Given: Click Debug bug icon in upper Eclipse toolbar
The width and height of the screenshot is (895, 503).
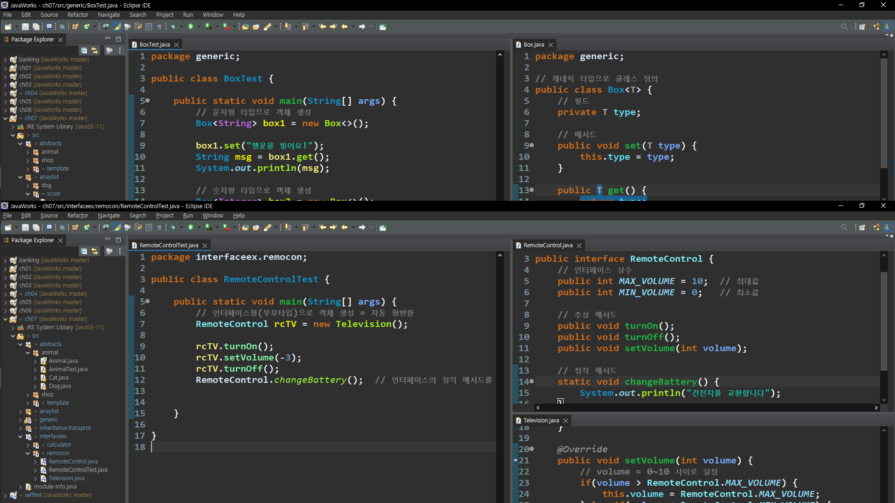Looking at the screenshot, I should click(173, 27).
